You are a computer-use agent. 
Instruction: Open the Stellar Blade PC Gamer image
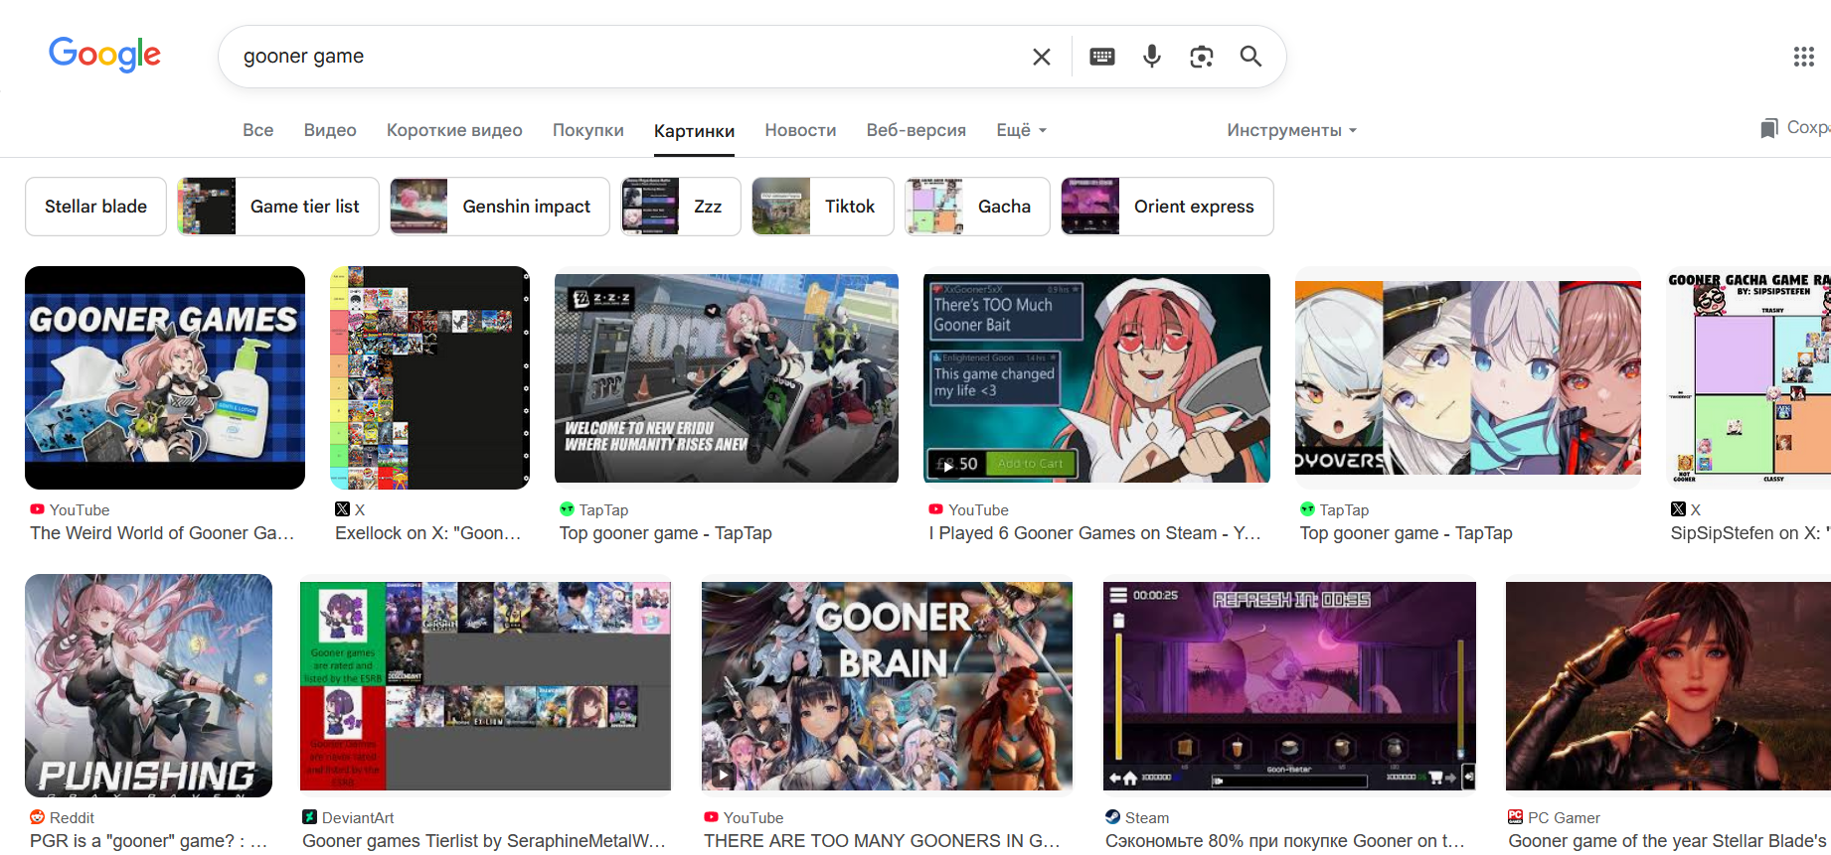[x=1668, y=685]
